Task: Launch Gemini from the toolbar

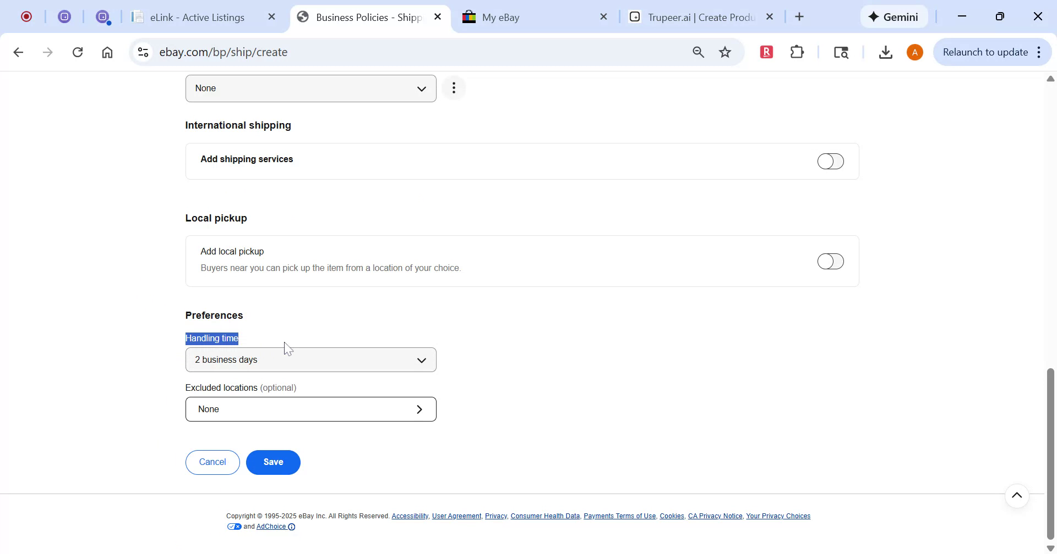Action: pos(893,16)
